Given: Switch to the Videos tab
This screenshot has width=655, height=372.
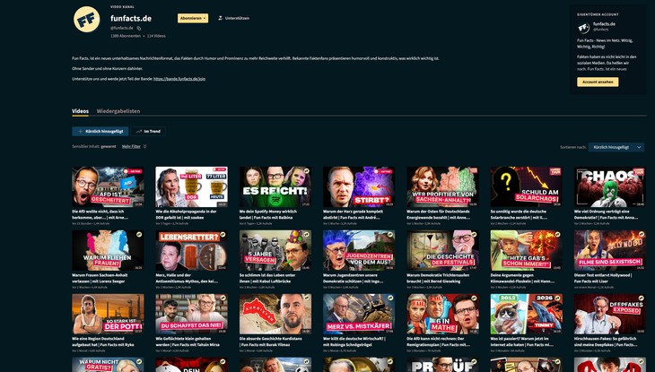Looking at the screenshot, I should coord(80,111).
